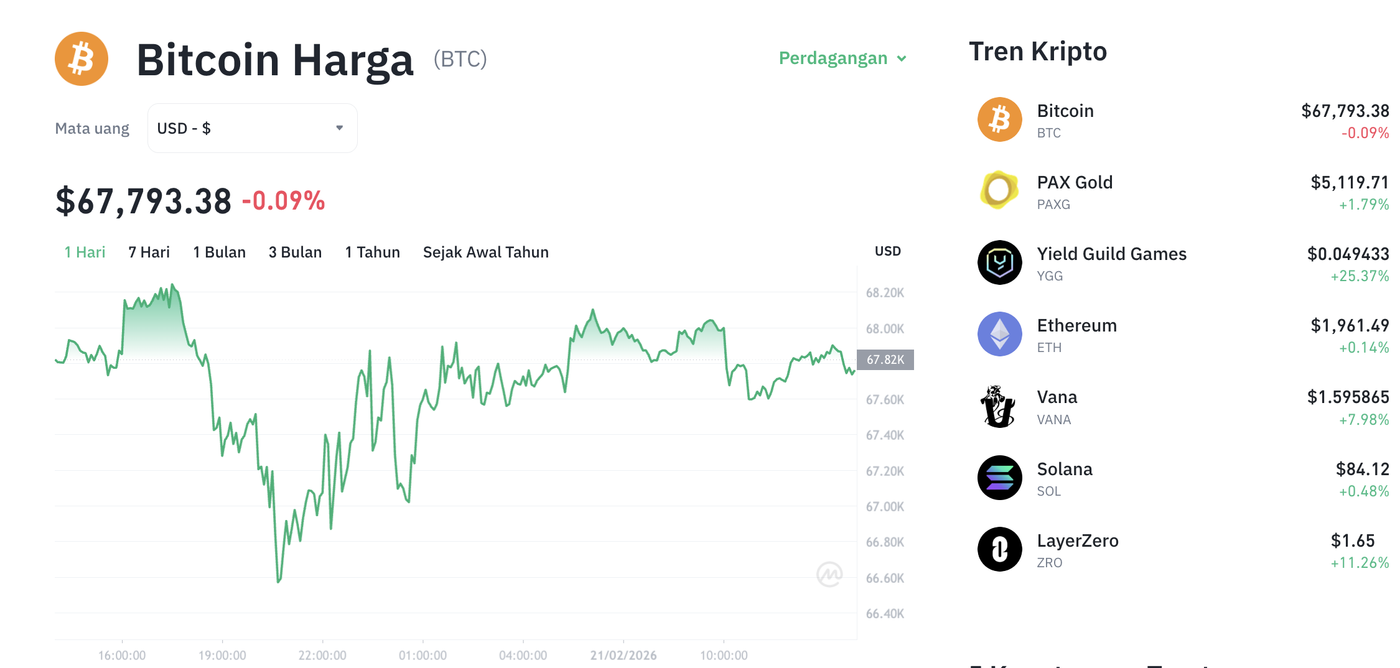Select the 1 Tahun chart range
Viewport: 1400px width, 668px height.
pos(371,252)
